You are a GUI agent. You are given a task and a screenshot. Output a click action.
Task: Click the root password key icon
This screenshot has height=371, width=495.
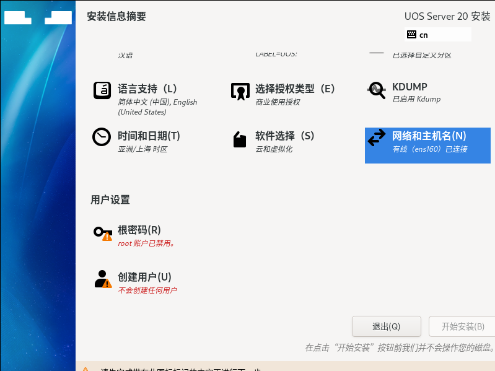tap(103, 234)
